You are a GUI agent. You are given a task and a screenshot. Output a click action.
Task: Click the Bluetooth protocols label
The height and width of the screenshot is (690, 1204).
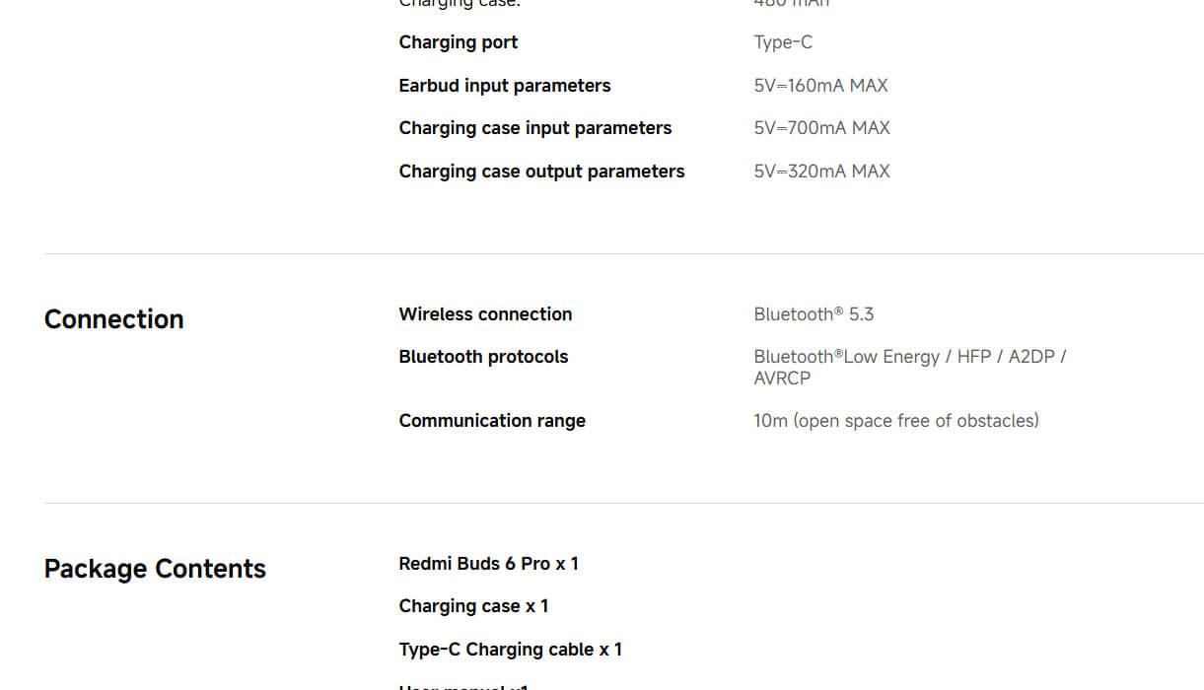pyautogui.click(x=483, y=357)
